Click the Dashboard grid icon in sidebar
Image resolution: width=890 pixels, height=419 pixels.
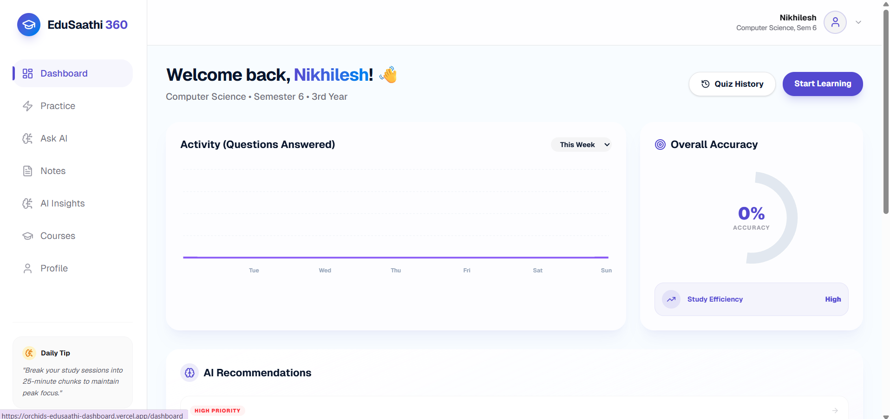click(x=28, y=73)
